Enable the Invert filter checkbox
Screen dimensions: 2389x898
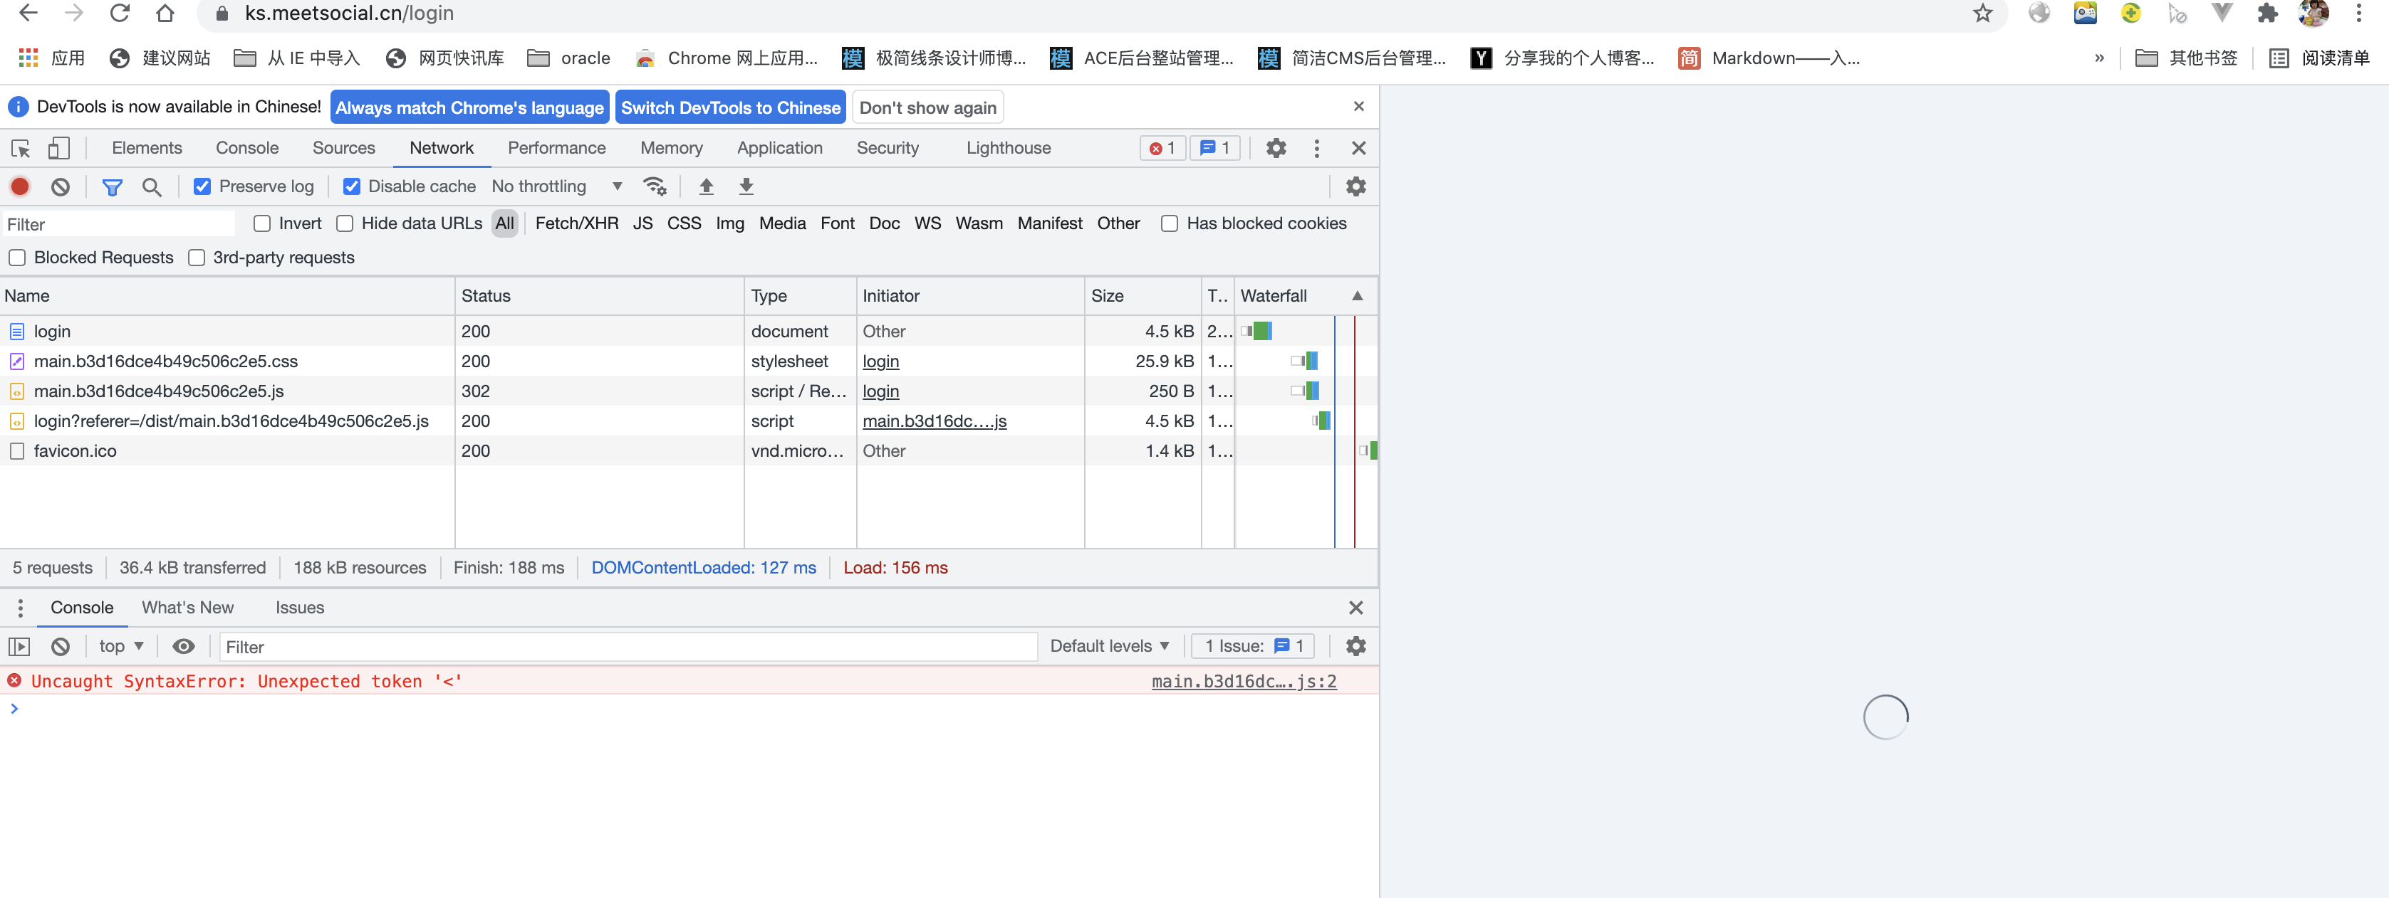(x=262, y=223)
